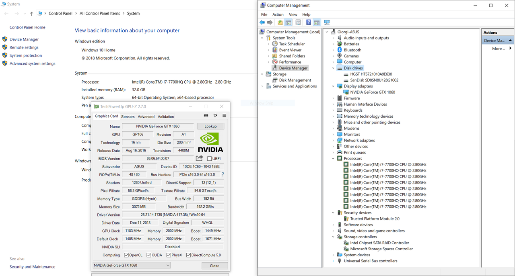Image resolution: width=515 pixels, height=276 pixels.
Task: Switch to the Validation tab in GPU-Z
Action: [166, 117]
